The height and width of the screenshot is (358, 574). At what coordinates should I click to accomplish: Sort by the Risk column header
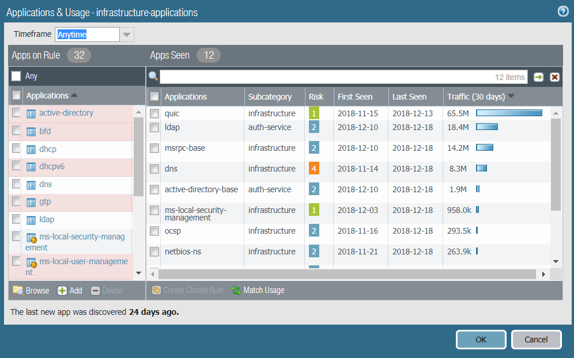coord(316,97)
